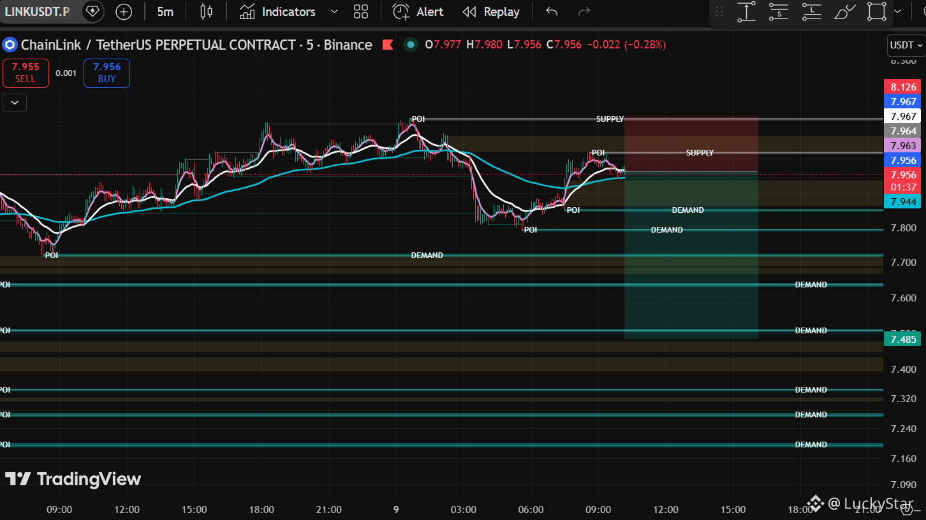Click the ChainLink logo icon in the legend
This screenshot has width=926, height=520.
10,45
